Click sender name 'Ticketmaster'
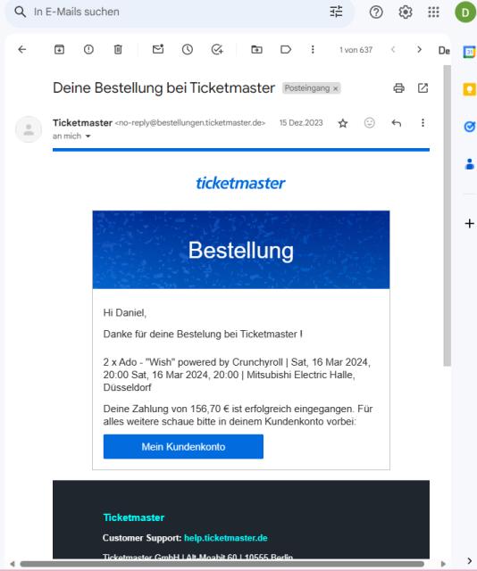Viewport: 477px width, 571px height. coord(82,123)
